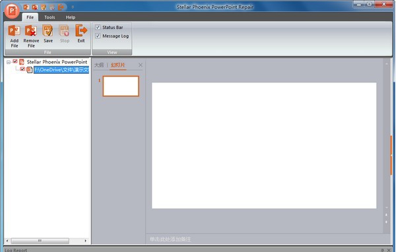
Task: Maximize the Stellar Phoenix window
Action: pos(370,5)
